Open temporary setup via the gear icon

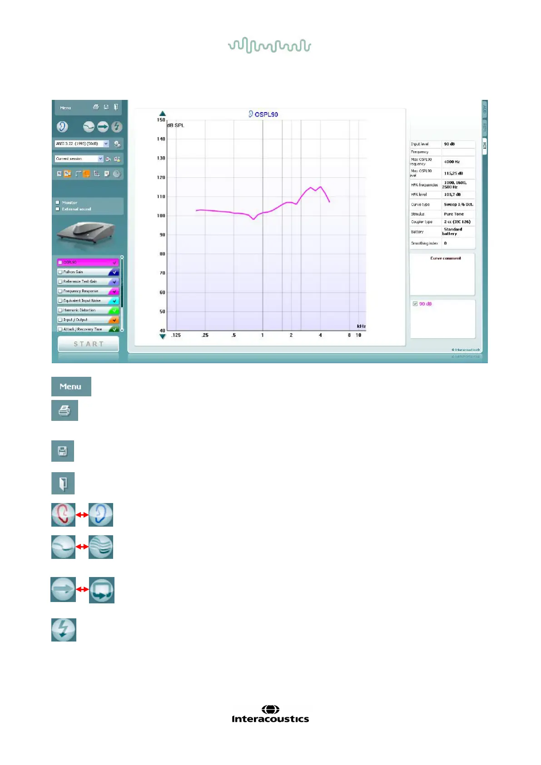(x=117, y=144)
